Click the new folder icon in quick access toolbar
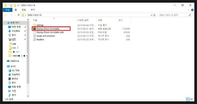 [15, 5]
